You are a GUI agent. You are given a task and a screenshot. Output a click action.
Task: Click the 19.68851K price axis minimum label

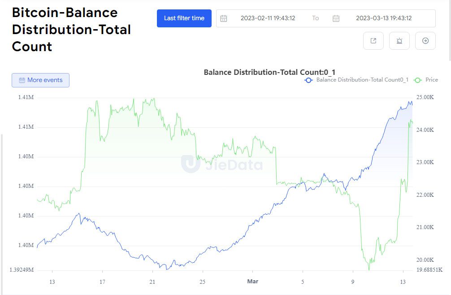429,270
